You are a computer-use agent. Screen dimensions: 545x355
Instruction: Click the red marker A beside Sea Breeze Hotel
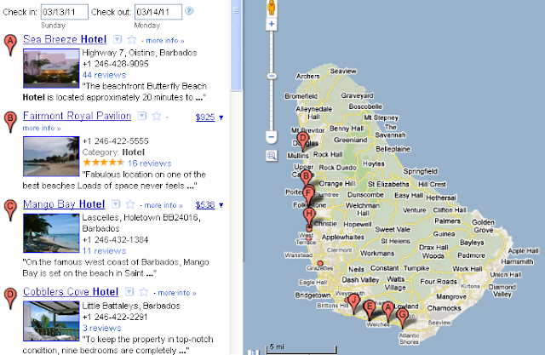10,44
